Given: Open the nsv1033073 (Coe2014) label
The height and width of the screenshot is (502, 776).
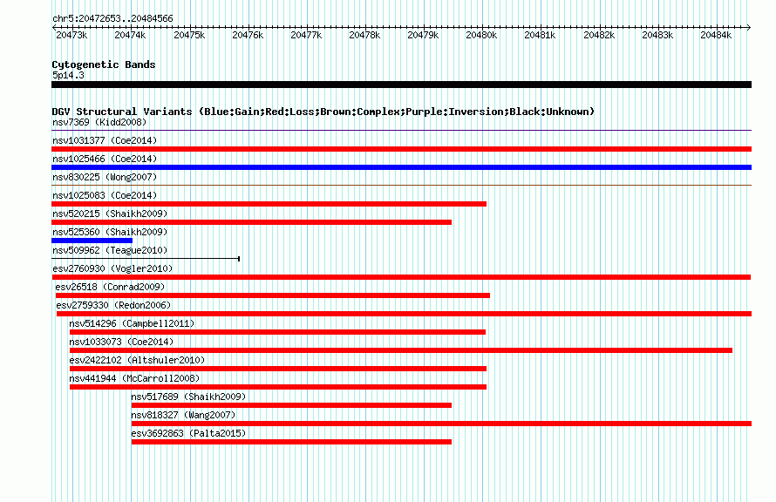Looking at the screenshot, I should [121, 342].
